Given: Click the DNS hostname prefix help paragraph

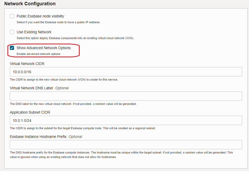Looking at the screenshot, I should click(x=121, y=155).
